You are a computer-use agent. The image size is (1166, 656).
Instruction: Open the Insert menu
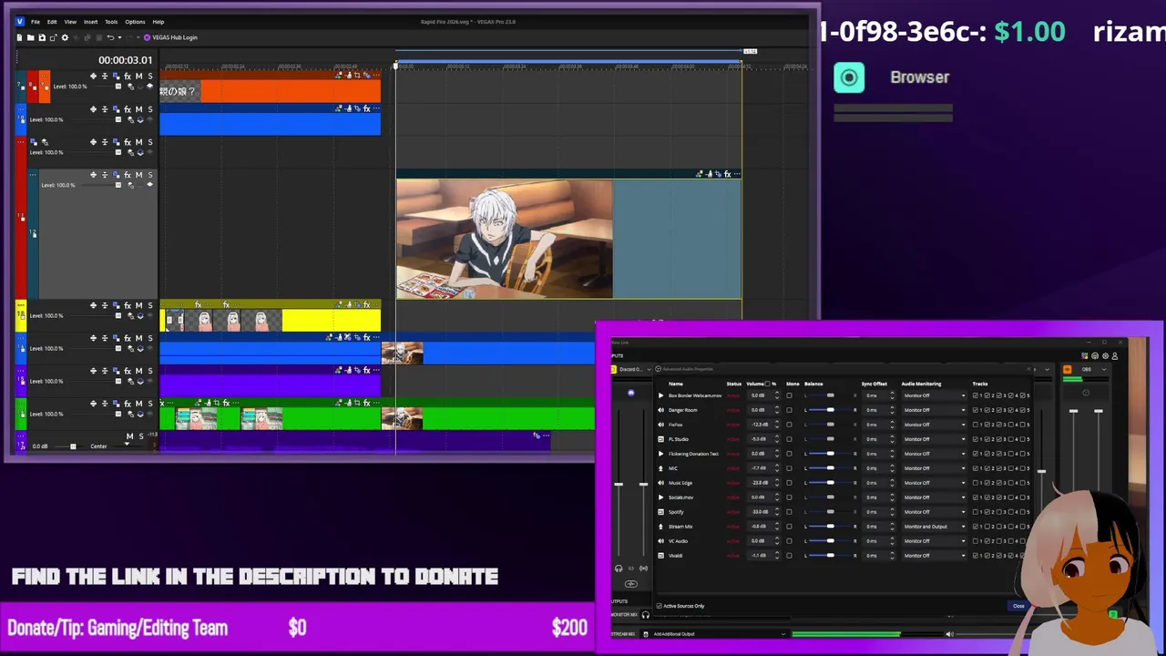click(91, 22)
